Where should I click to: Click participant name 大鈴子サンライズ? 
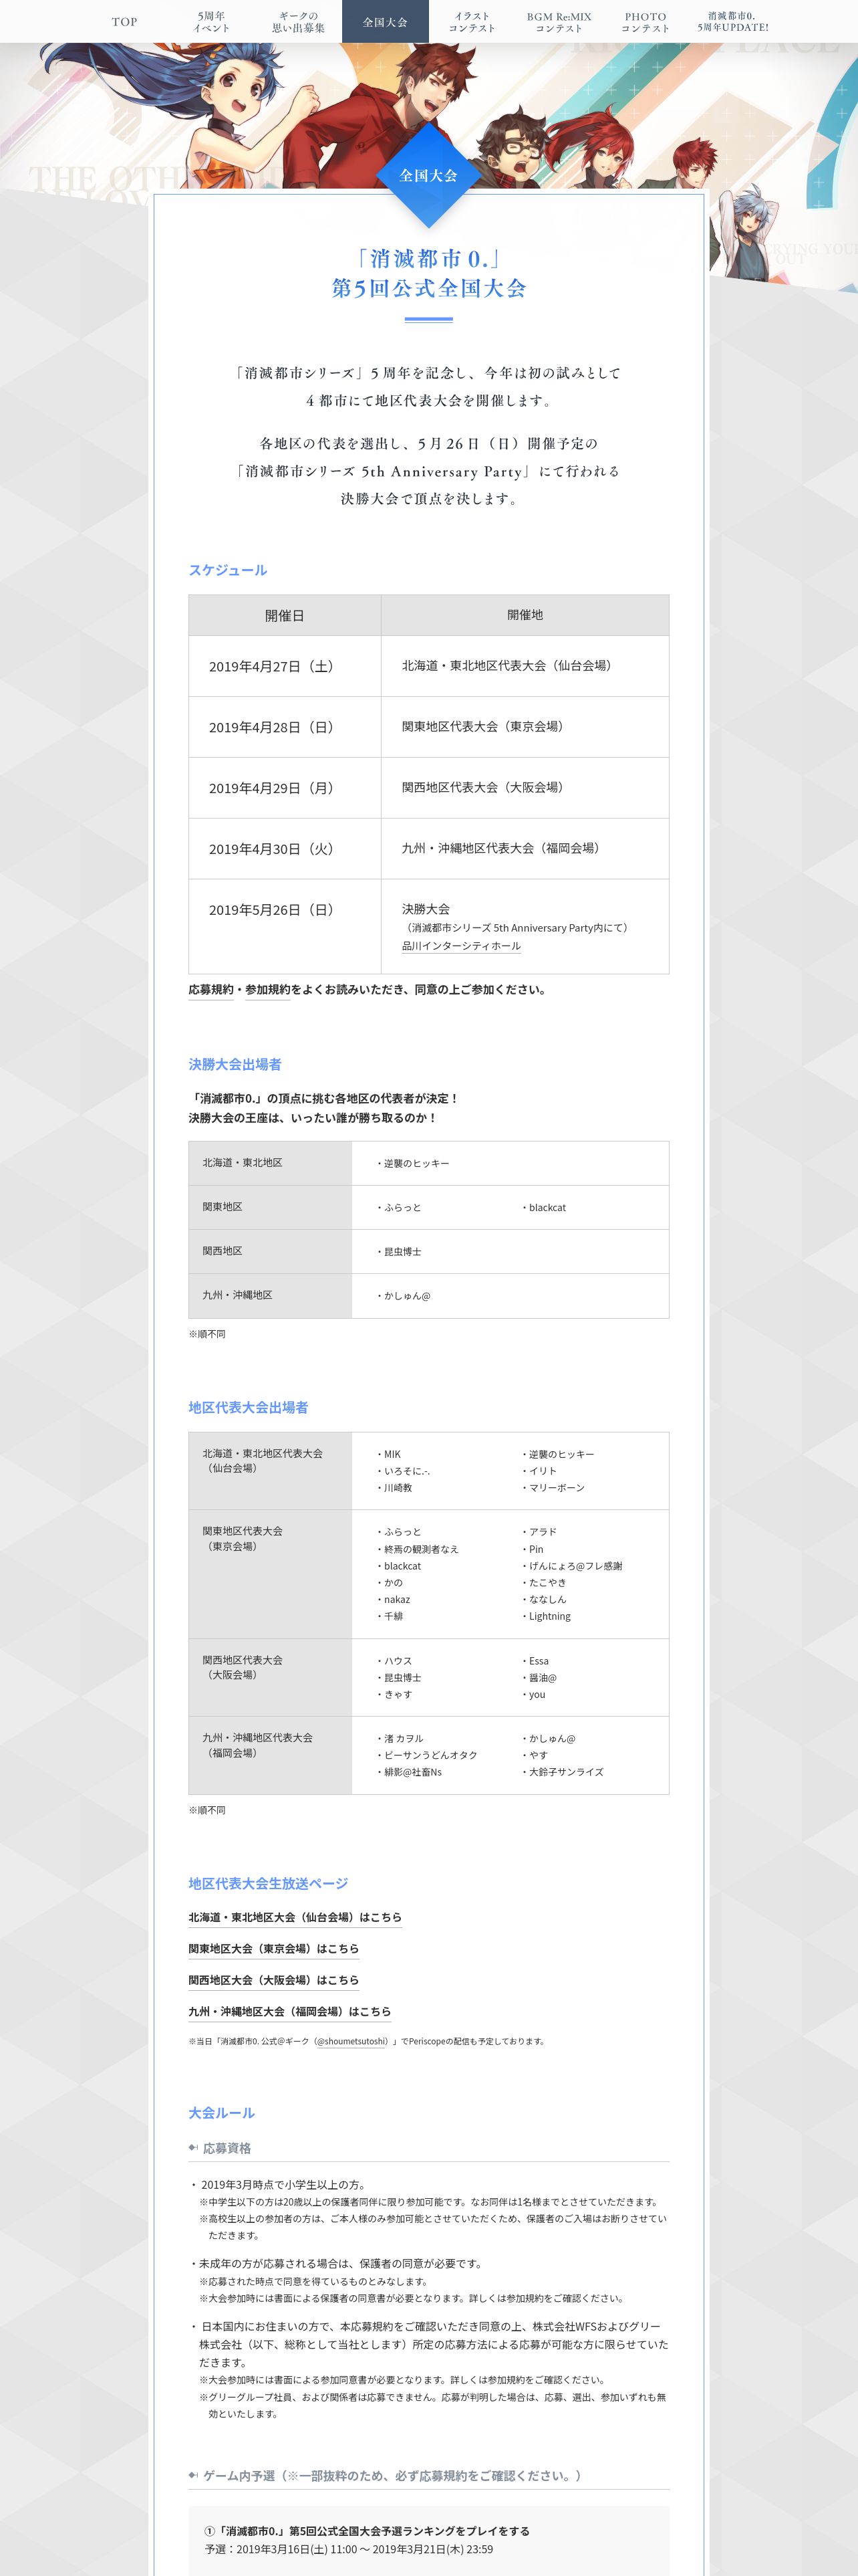tap(563, 1771)
